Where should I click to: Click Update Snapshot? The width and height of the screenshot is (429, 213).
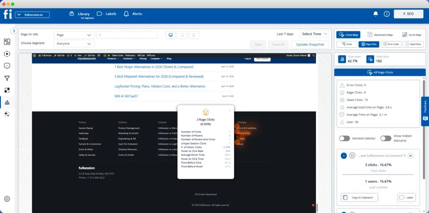point(310,44)
